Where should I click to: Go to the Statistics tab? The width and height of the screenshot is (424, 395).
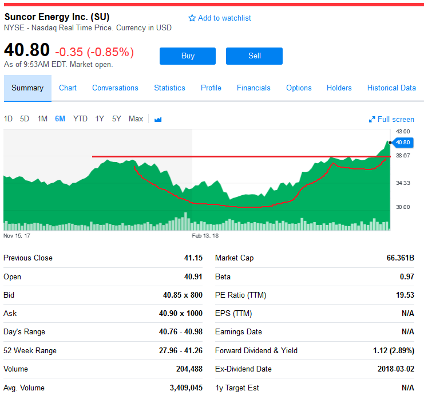169,88
